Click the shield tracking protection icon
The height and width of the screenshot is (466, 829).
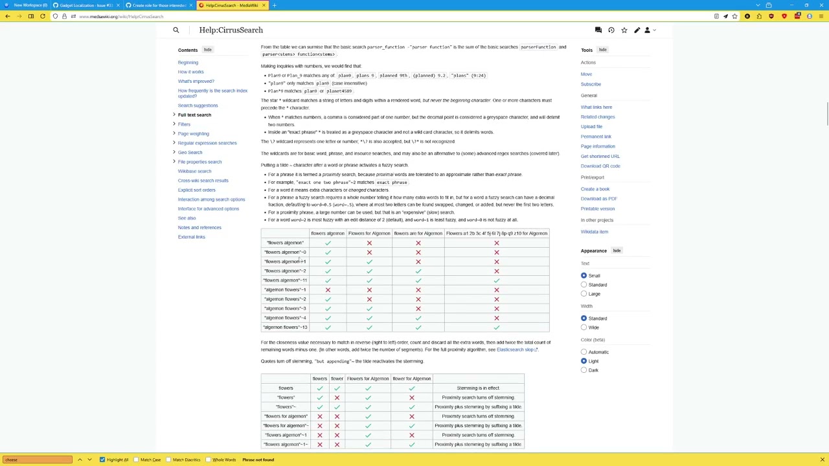click(x=55, y=16)
